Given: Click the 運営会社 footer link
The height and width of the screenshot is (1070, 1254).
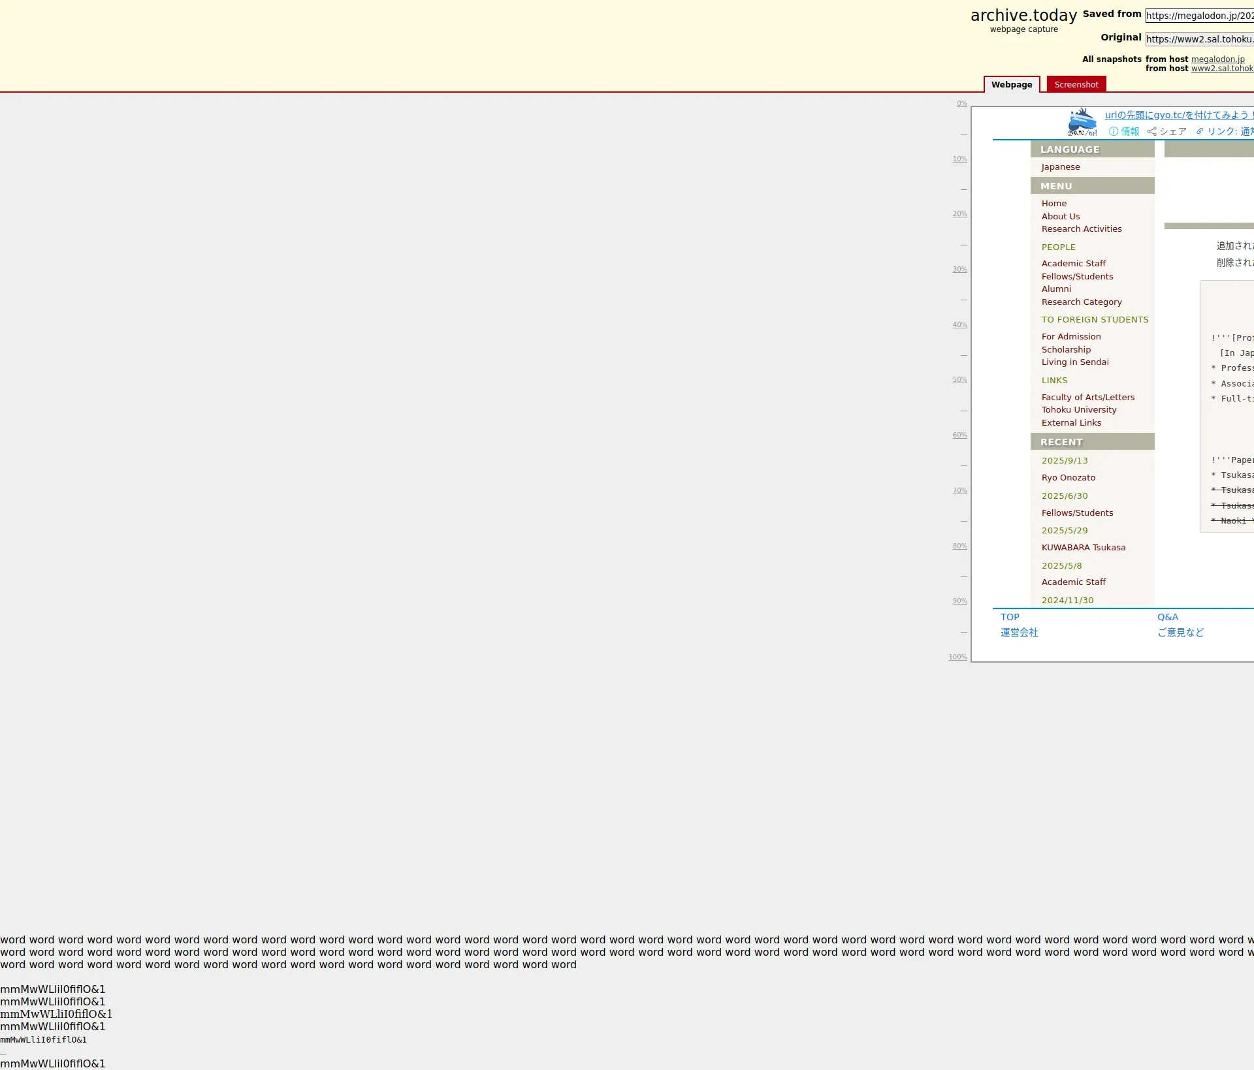Looking at the screenshot, I should [x=1019, y=633].
